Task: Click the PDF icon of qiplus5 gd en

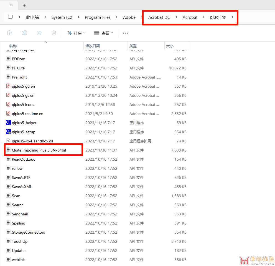Action: pos(8,86)
